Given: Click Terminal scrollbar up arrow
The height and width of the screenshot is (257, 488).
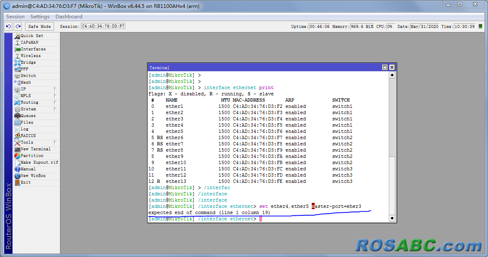Looking at the screenshot, I should coord(392,75).
